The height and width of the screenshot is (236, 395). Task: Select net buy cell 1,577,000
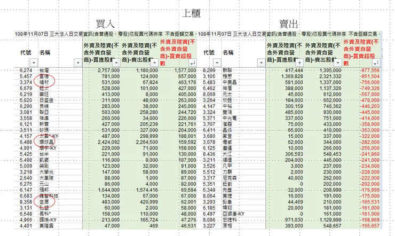[x=185, y=70]
